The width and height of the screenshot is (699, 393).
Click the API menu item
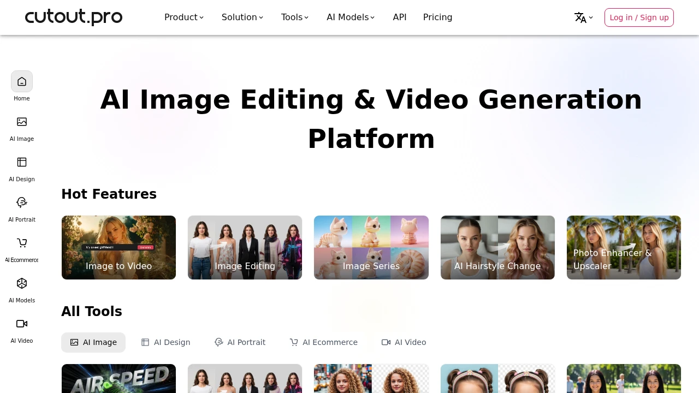click(399, 17)
